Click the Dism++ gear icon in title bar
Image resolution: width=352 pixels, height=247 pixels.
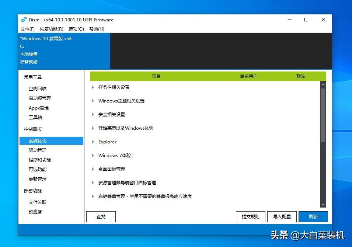pyautogui.click(x=23, y=20)
